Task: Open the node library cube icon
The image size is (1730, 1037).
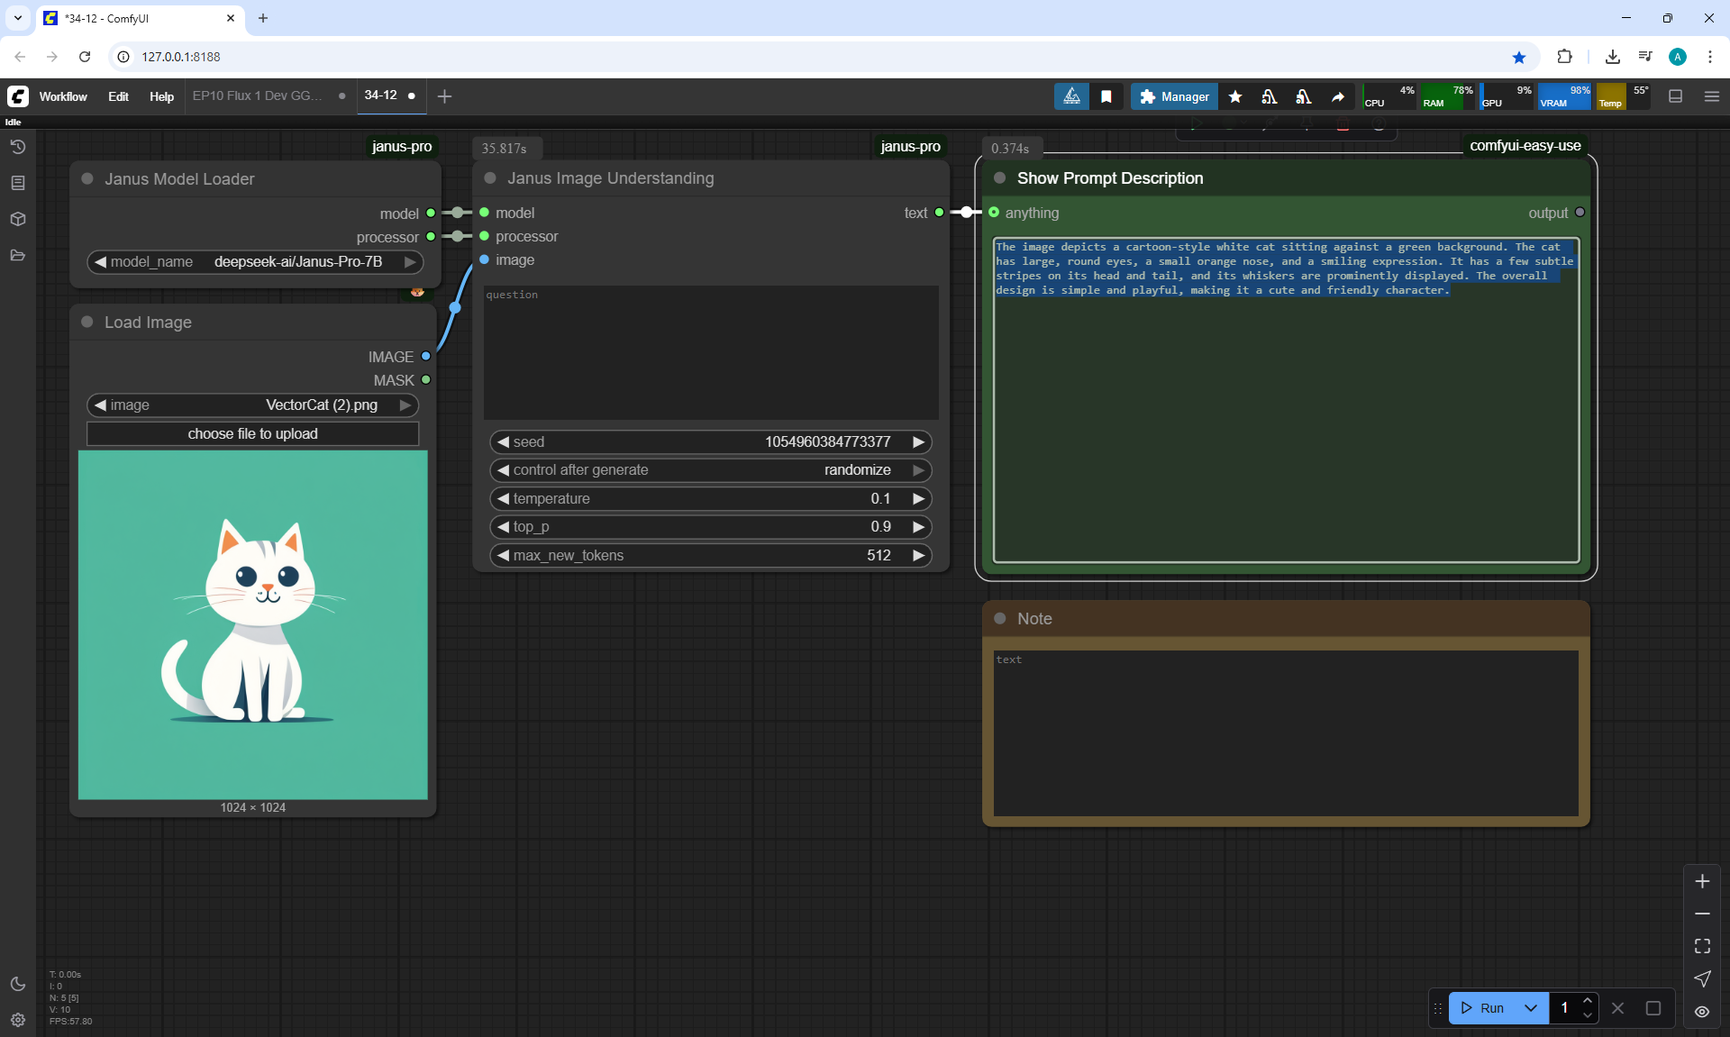Action: tap(18, 219)
